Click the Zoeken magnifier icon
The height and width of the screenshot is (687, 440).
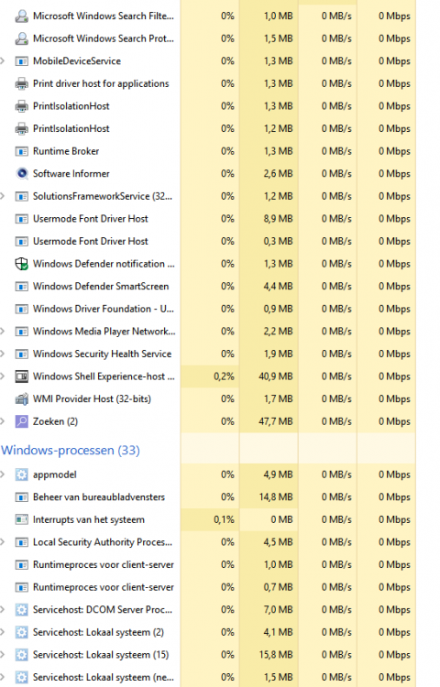point(21,421)
